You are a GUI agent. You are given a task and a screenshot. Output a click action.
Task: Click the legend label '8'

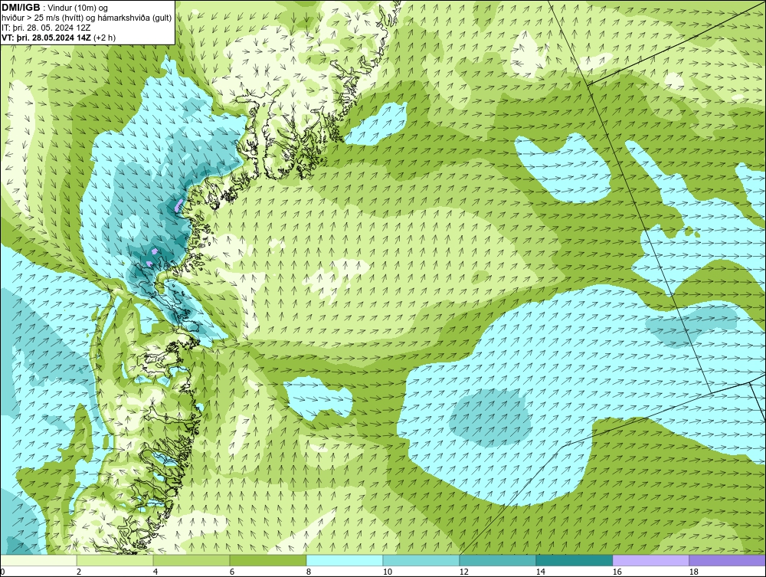tap(308, 572)
